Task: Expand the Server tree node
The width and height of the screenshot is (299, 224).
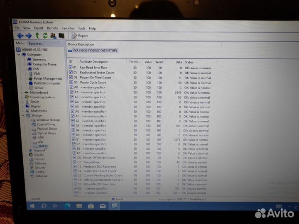Action: tap(22, 102)
